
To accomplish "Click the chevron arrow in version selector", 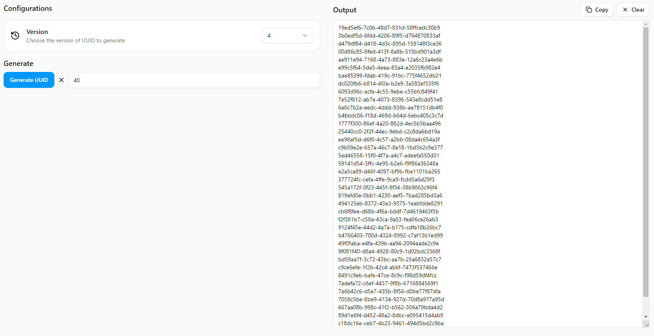I will (305, 36).
